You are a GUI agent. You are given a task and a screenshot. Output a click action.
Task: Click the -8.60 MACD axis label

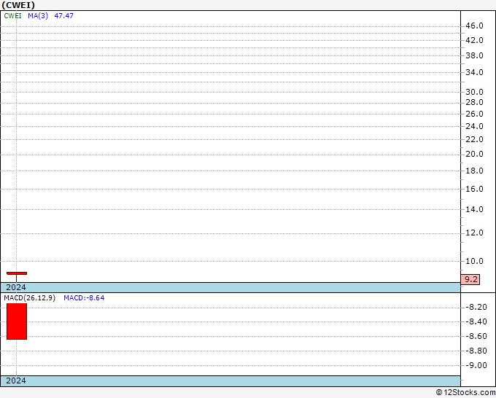click(x=476, y=336)
